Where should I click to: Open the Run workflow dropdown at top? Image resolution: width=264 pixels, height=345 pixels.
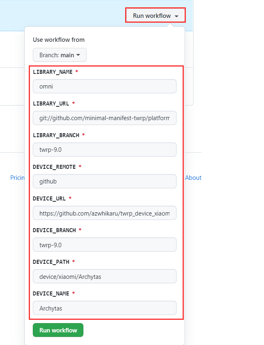point(155,15)
